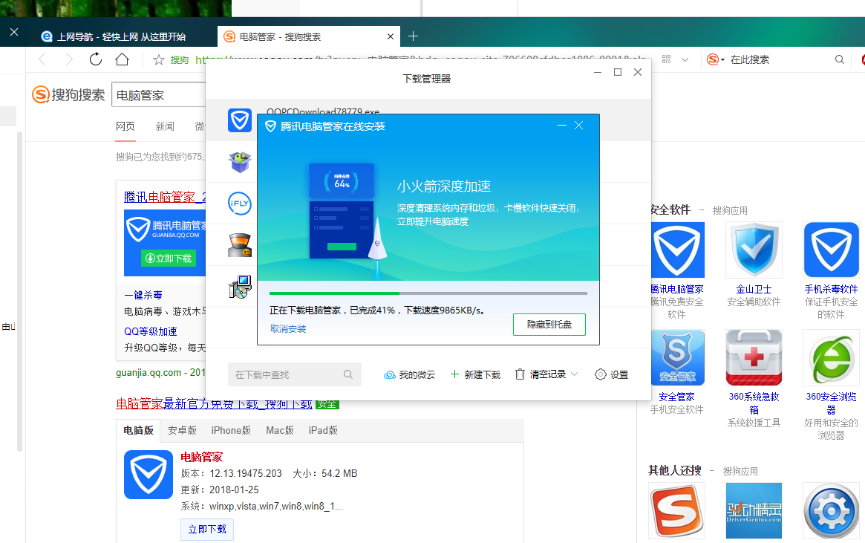865x543 pixels.
Task: Click 64% memory gauge in installer graphic
Action: click(342, 181)
